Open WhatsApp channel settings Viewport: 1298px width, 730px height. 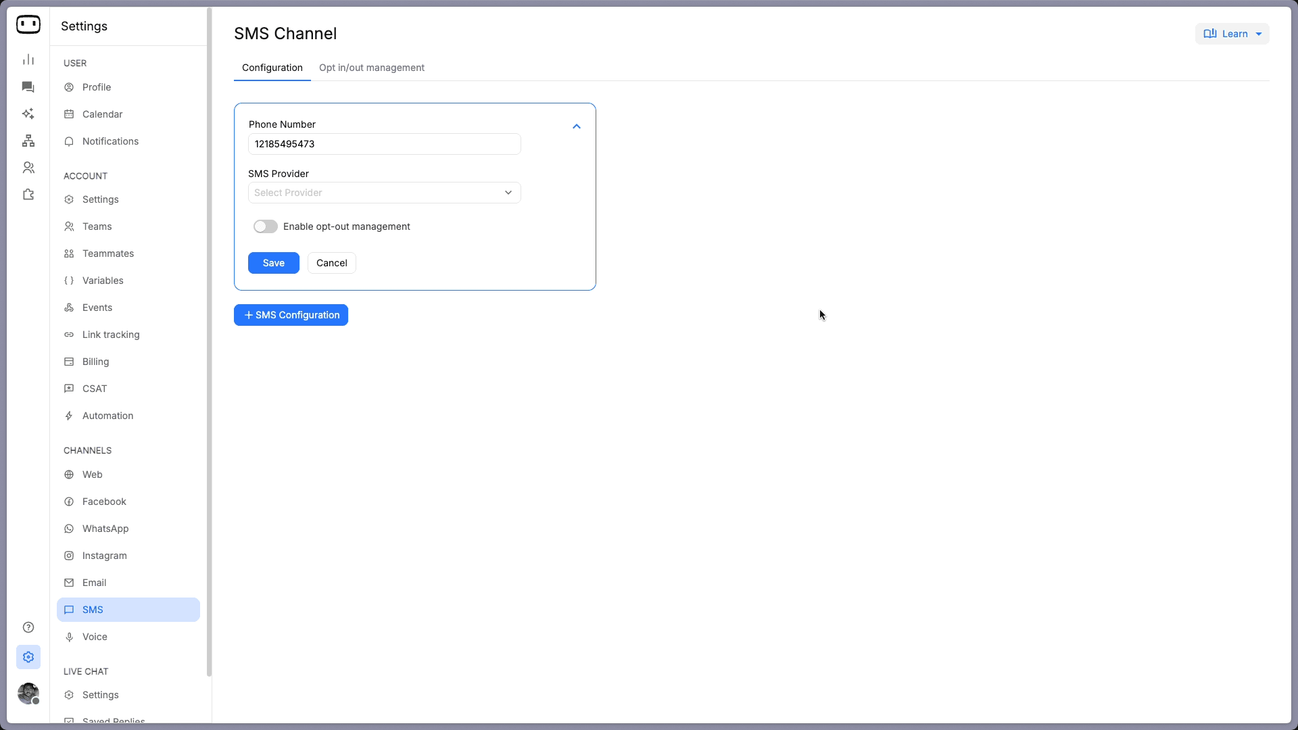coord(105,529)
